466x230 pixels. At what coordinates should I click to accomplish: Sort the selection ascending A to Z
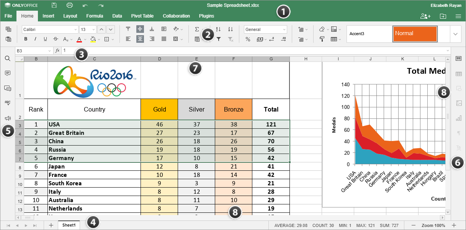coord(218,29)
